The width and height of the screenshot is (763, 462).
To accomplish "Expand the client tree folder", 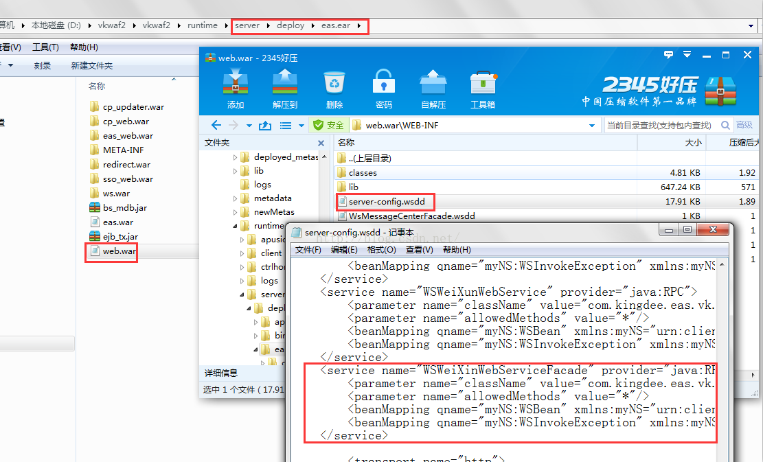I will click(242, 253).
